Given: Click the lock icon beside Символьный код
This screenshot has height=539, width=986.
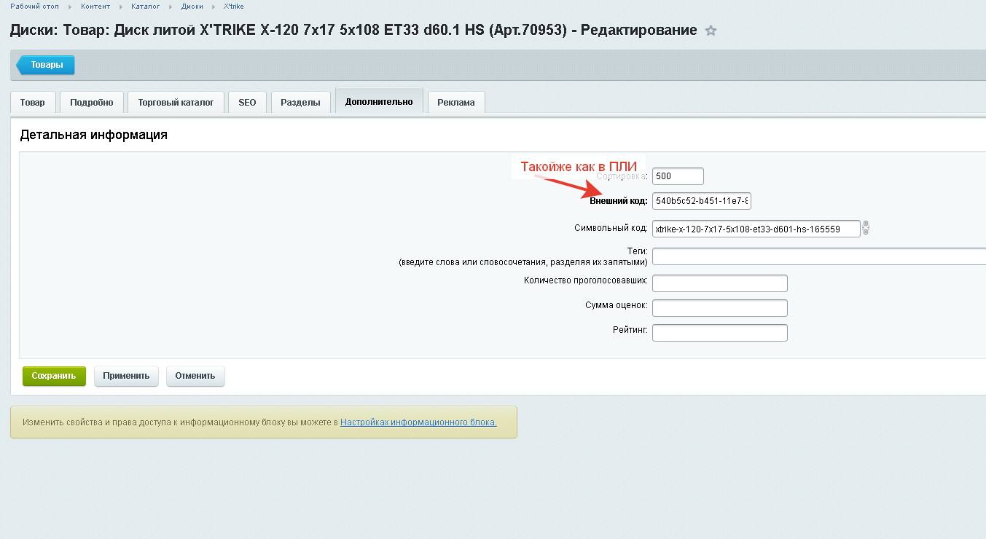Looking at the screenshot, I should 866,228.
